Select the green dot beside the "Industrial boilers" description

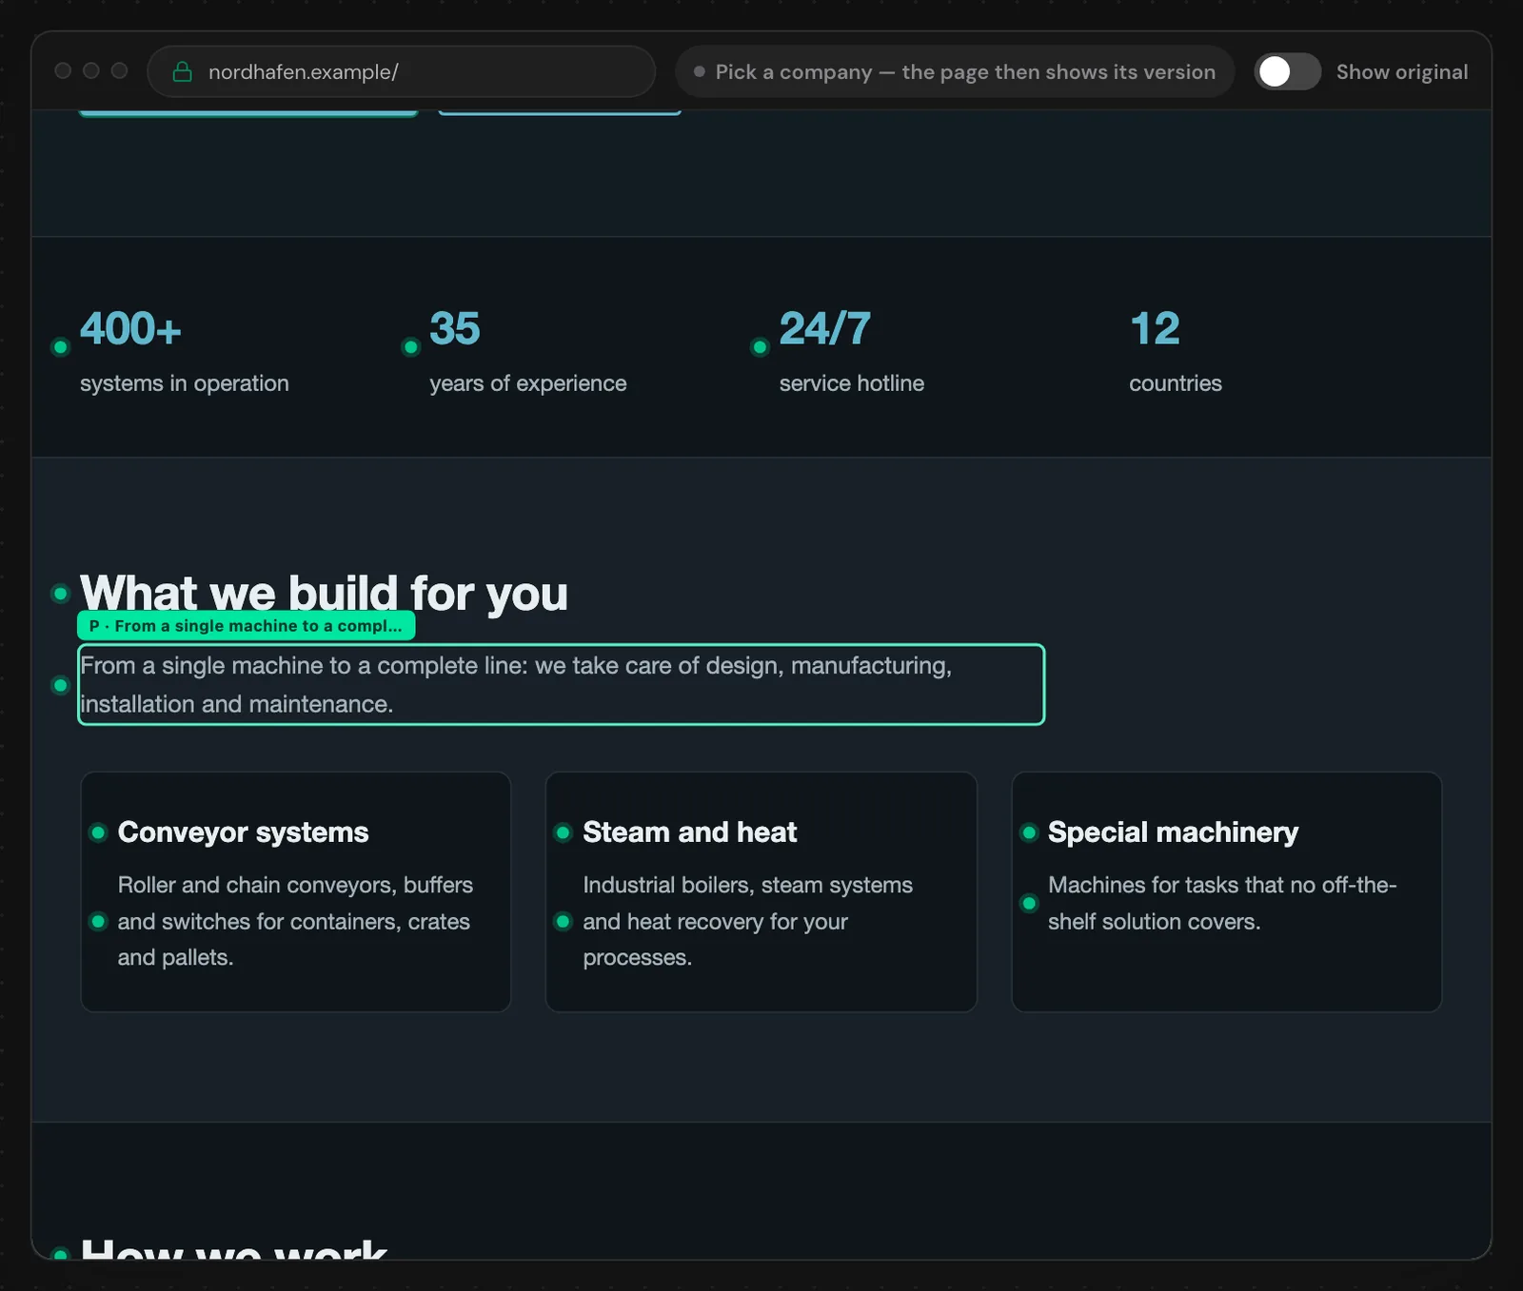563,921
